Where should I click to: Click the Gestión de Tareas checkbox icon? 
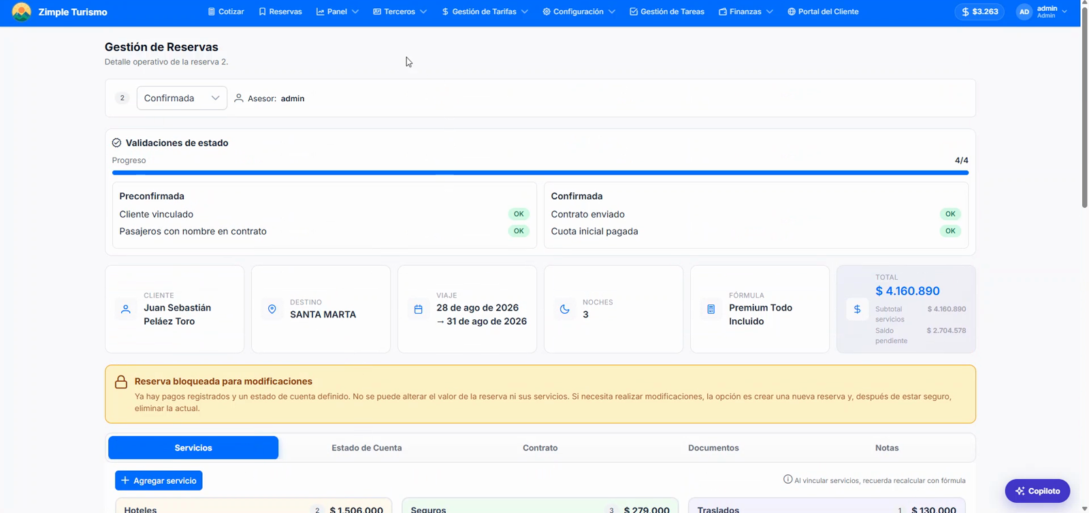click(x=634, y=12)
